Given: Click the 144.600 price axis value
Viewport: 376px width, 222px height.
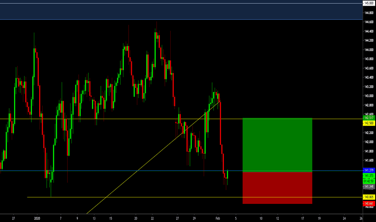Looking at the screenshot, I should click(369, 22).
